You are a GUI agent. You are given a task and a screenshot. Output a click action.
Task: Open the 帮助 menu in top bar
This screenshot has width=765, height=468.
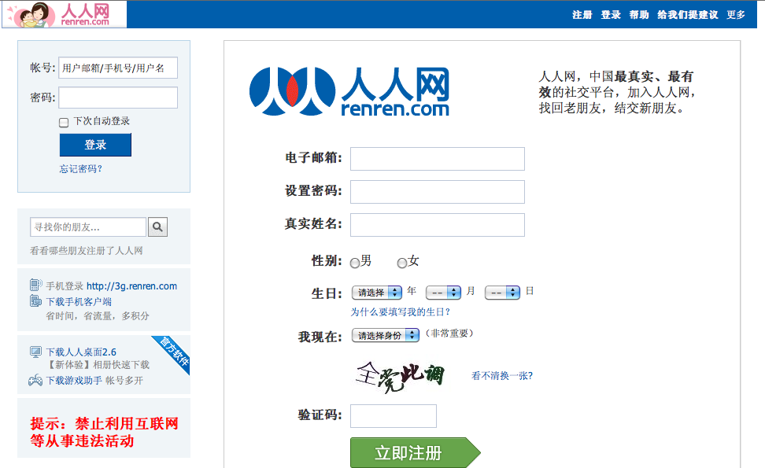pos(639,15)
